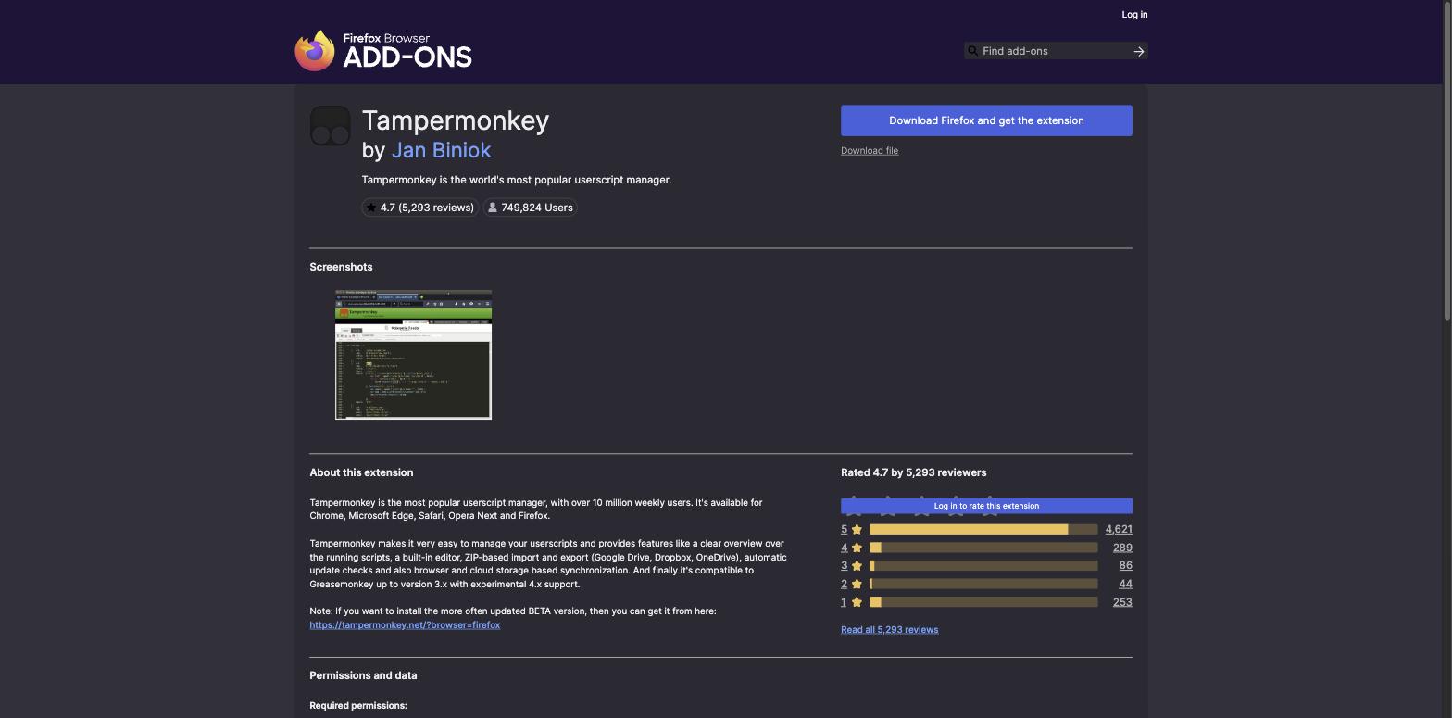
Task: Click the Screenshots heading
Action: [341, 267]
